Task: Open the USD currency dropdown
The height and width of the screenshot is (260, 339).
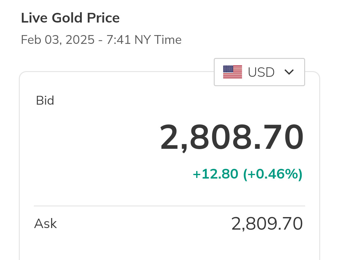Action: (x=259, y=72)
